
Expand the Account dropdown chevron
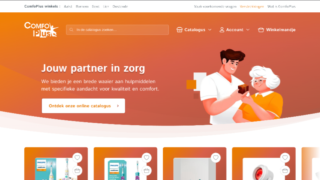[248, 30]
